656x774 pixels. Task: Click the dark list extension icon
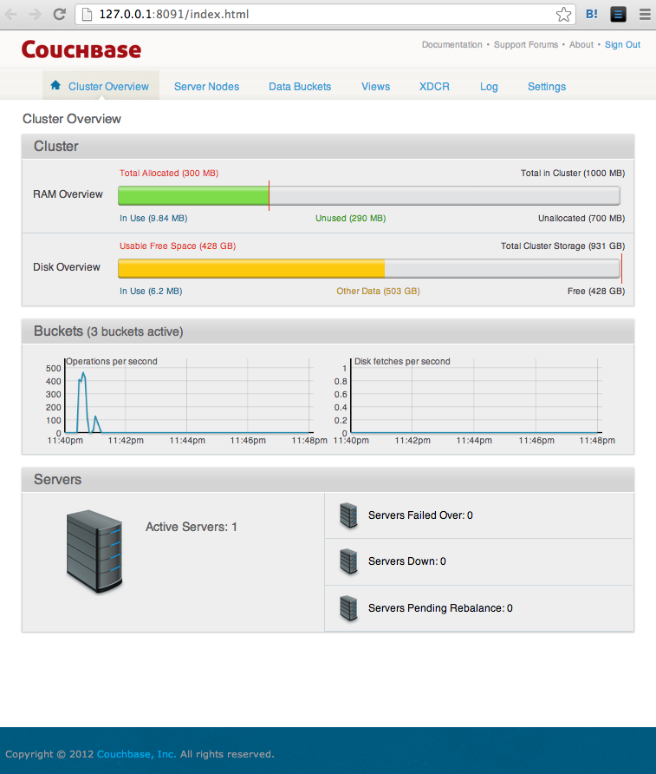[618, 14]
